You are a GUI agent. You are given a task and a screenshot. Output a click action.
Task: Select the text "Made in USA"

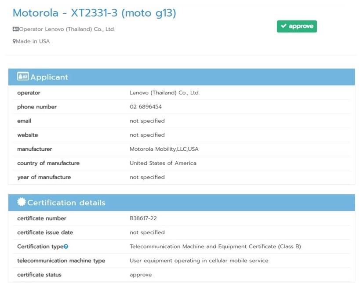pos(33,41)
